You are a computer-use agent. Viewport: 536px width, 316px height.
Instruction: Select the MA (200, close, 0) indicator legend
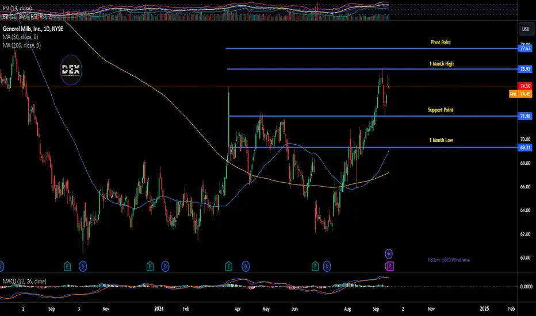point(22,45)
